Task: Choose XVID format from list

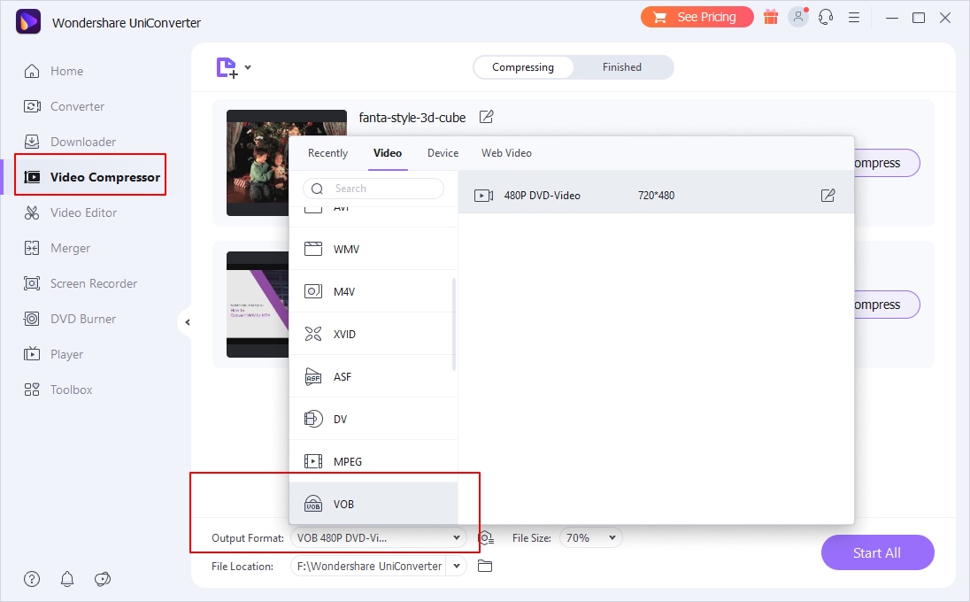Action: tap(373, 334)
